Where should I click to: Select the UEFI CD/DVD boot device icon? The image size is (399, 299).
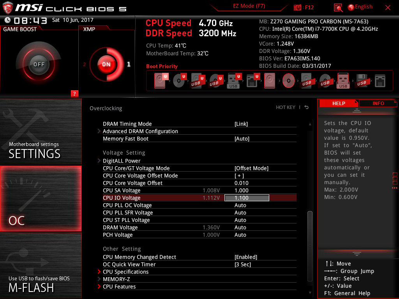(x=179, y=81)
